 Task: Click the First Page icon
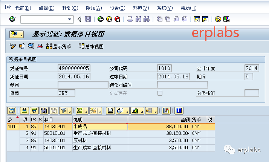[x=159, y=19]
